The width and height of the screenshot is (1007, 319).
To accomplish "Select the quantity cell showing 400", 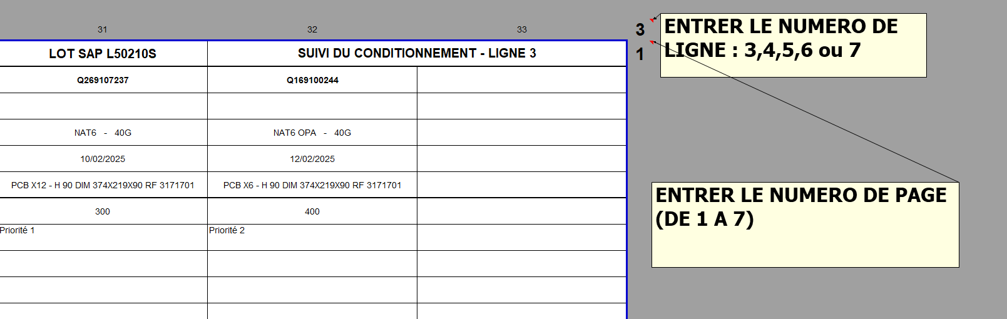I will [x=312, y=211].
